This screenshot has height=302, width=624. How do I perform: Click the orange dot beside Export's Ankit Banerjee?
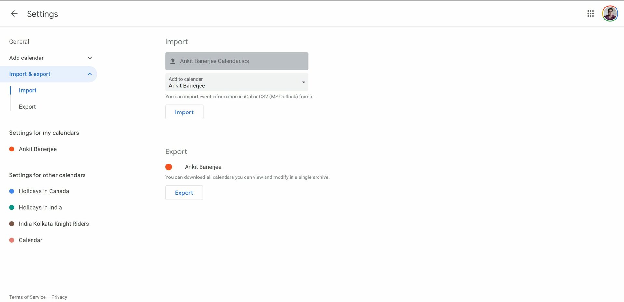(x=169, y=167)
